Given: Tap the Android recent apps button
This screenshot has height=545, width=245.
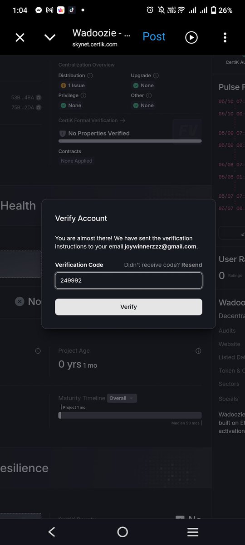Looking at the screenshot, I should pyautogui.click(x=193, y=532).
